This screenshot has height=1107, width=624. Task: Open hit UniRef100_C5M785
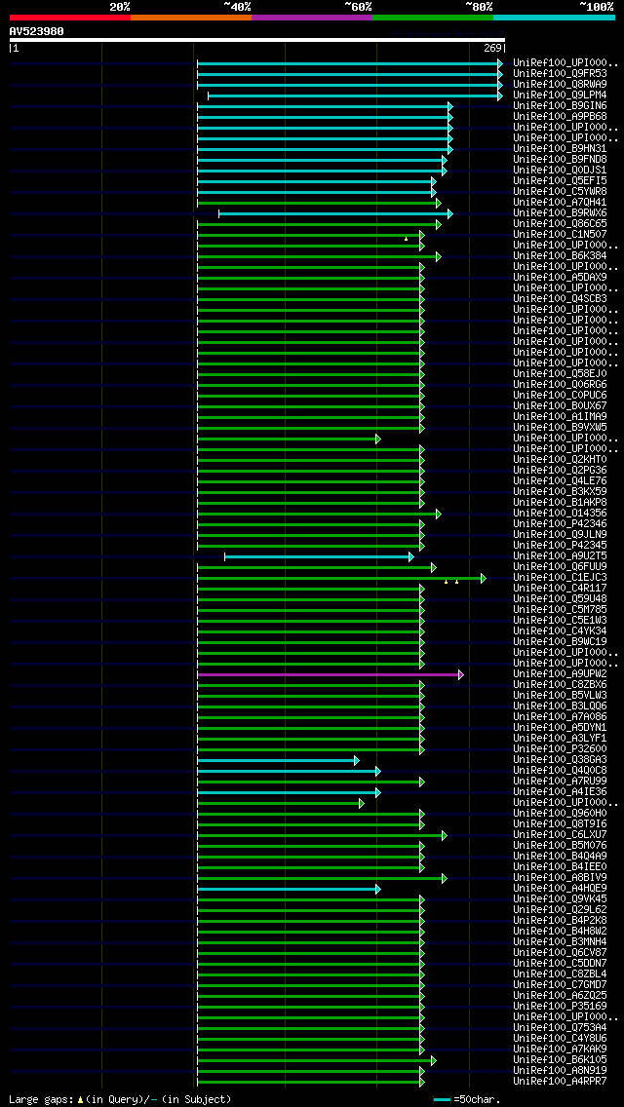click(560, 610)
